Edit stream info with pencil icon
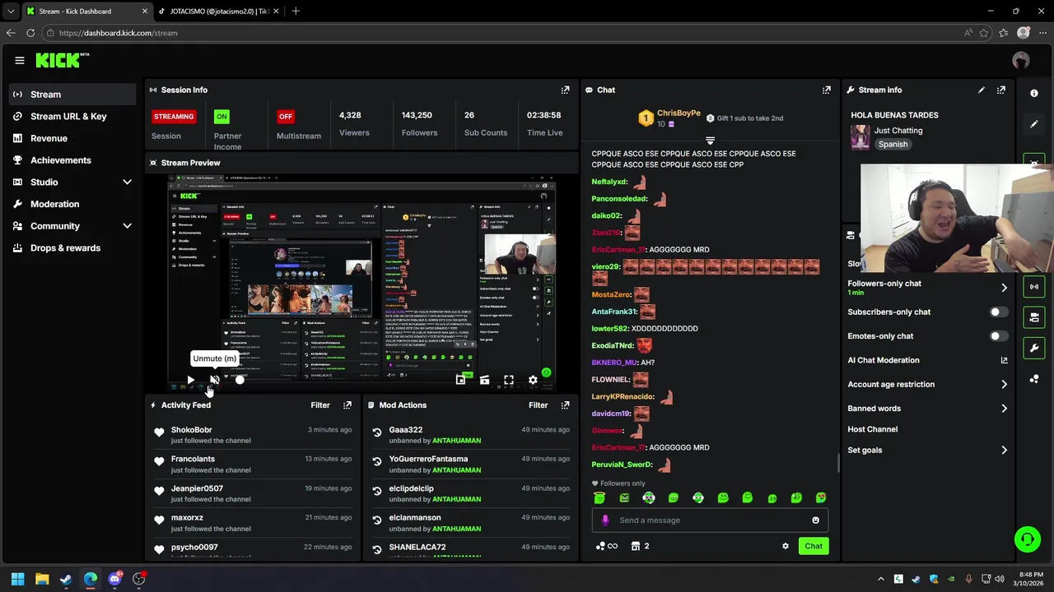This screenshot has width=1054, height=592. (x=981, y=90)
